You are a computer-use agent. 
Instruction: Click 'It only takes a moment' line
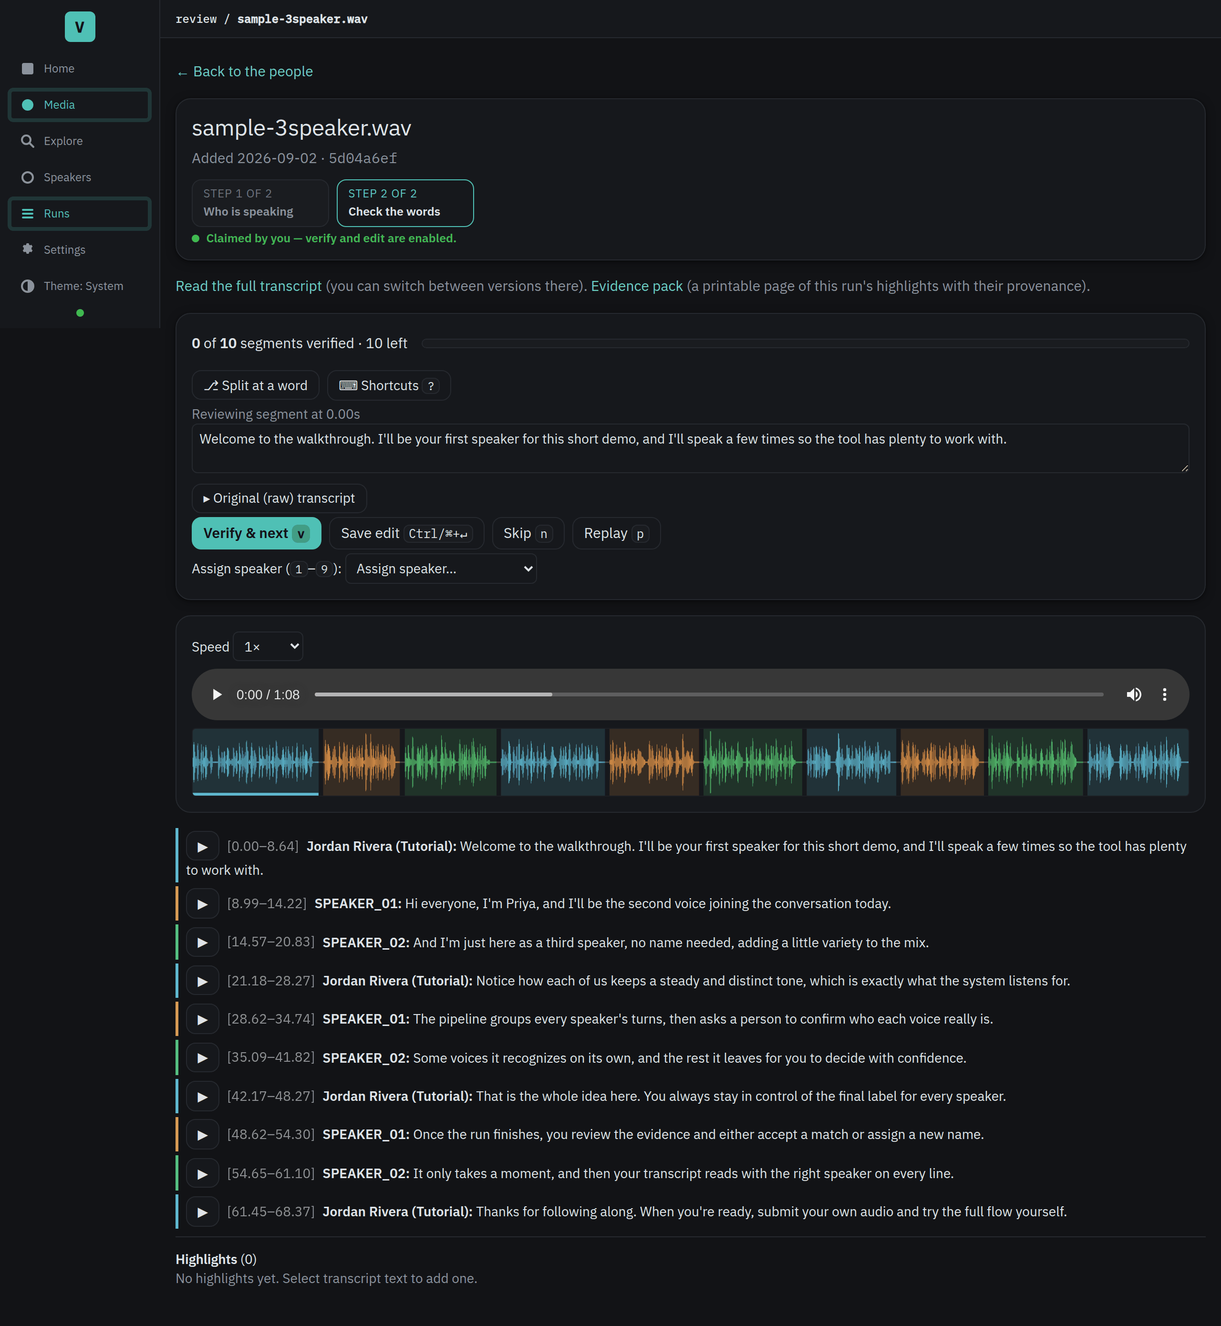tap(683, 1174)
